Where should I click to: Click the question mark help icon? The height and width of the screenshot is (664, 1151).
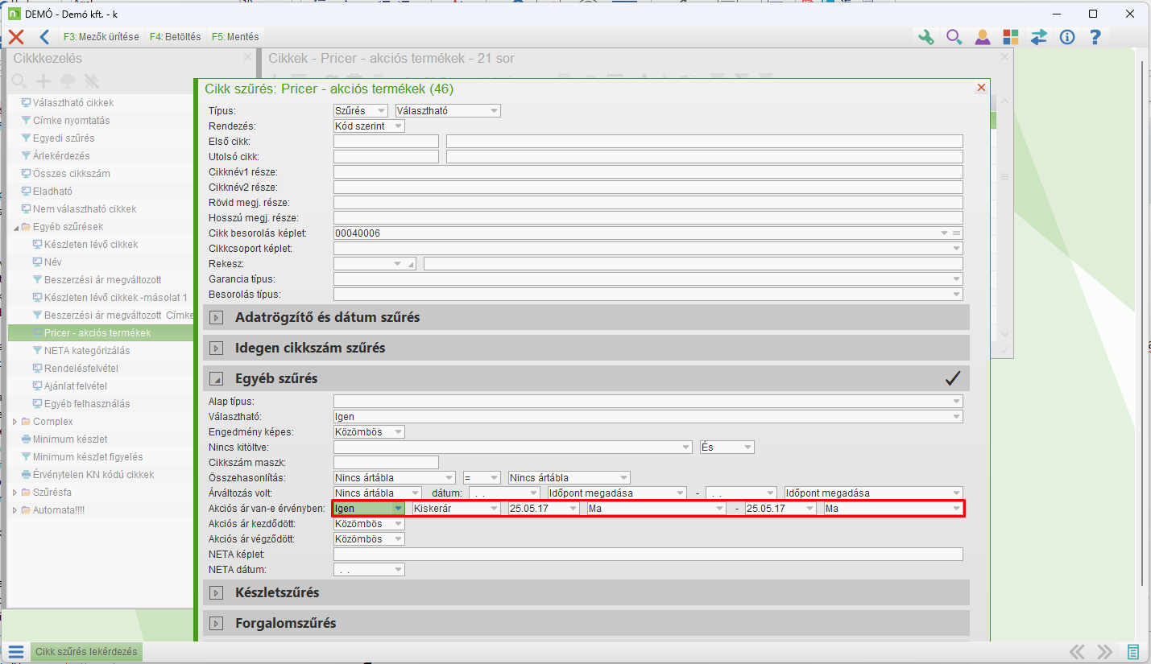point(1095,37)
